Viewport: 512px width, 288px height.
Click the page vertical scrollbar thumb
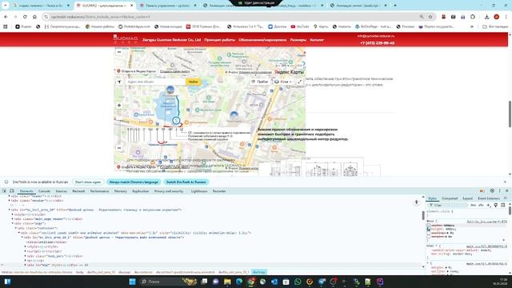(x=510, y=114)
